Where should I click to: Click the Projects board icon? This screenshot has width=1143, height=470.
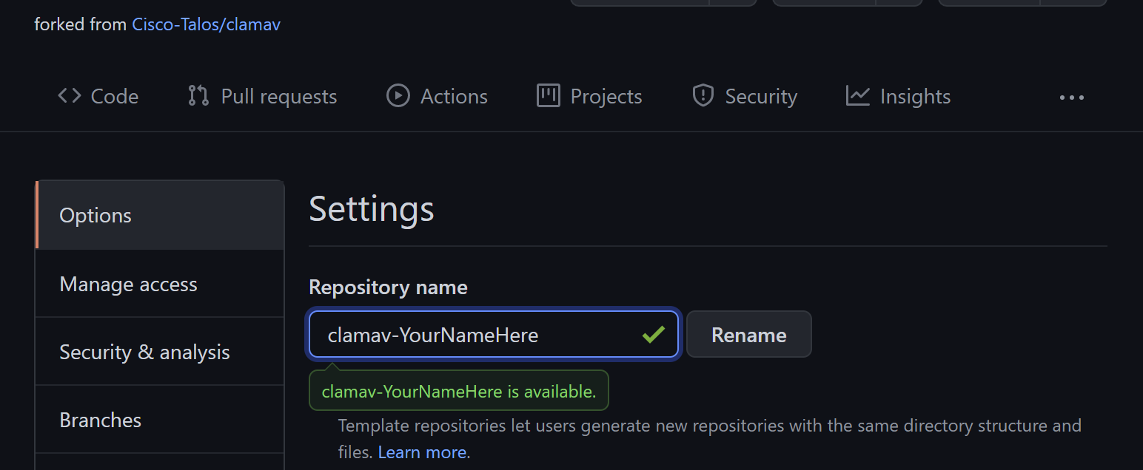point(548,95)
